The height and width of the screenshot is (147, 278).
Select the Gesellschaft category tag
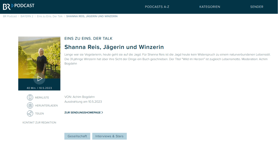pyautogui.click(x=77, y=136)
